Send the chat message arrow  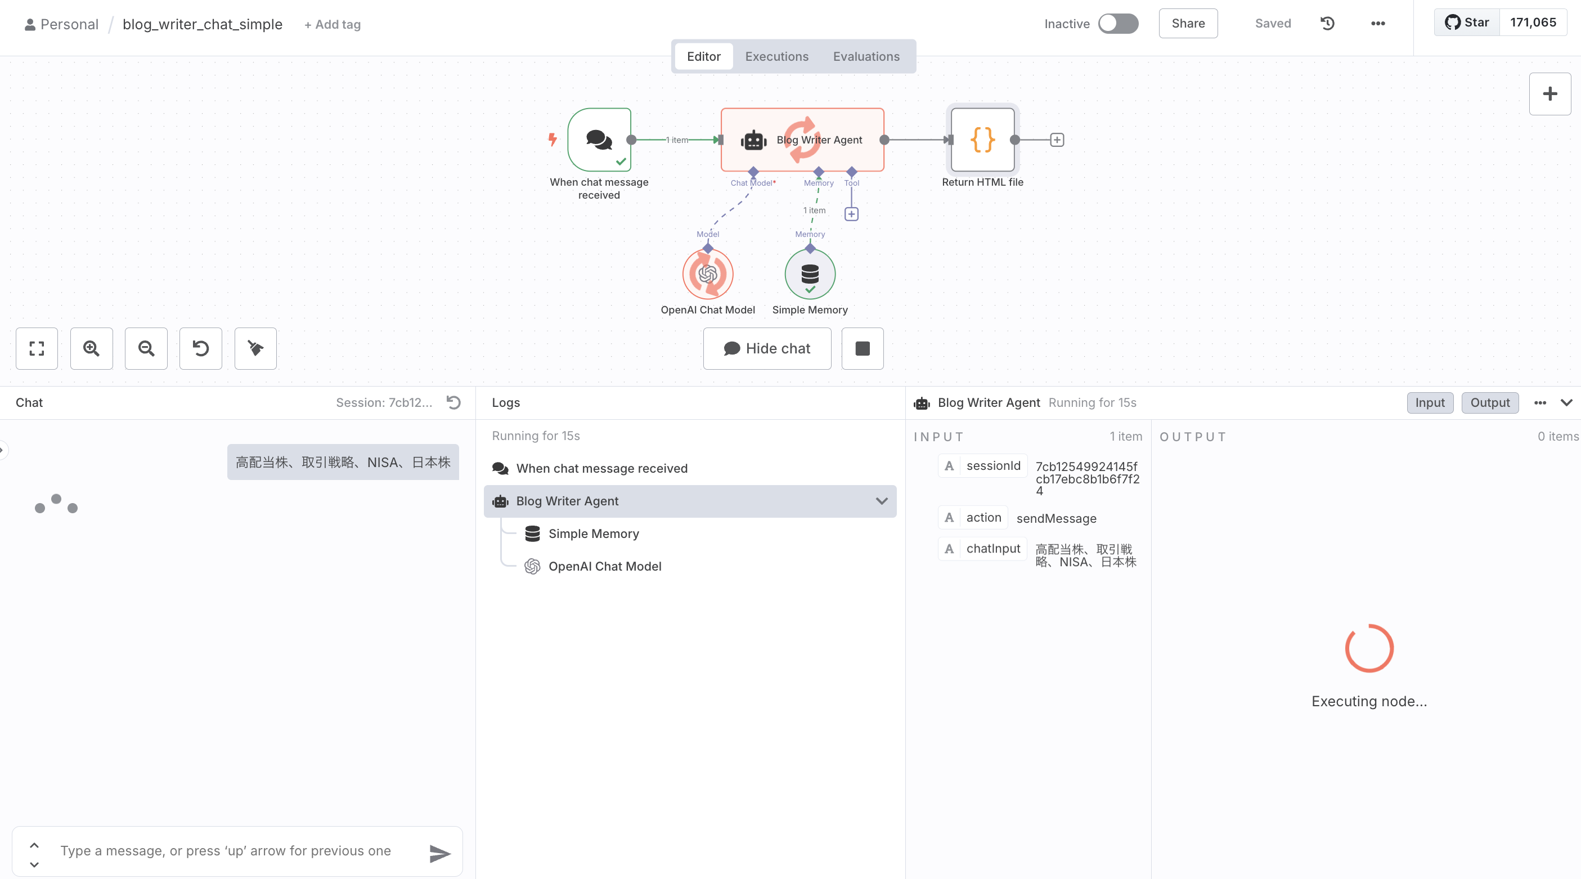point(439,853)
